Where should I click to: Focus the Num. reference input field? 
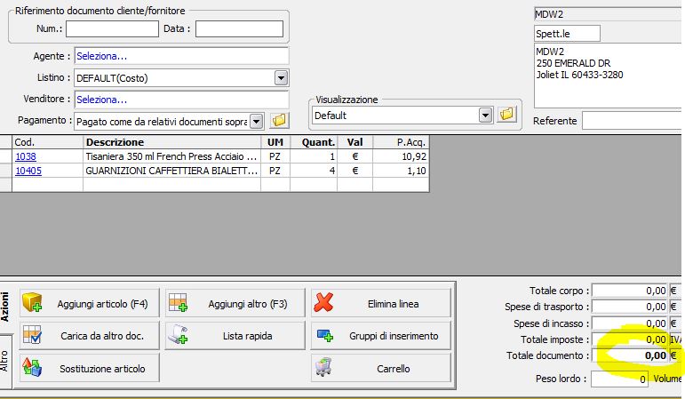(x=112, y=29)
